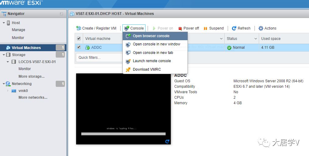Open Monitor under Host
Viewport: 309px width, 156px height.
pos(18,38)
